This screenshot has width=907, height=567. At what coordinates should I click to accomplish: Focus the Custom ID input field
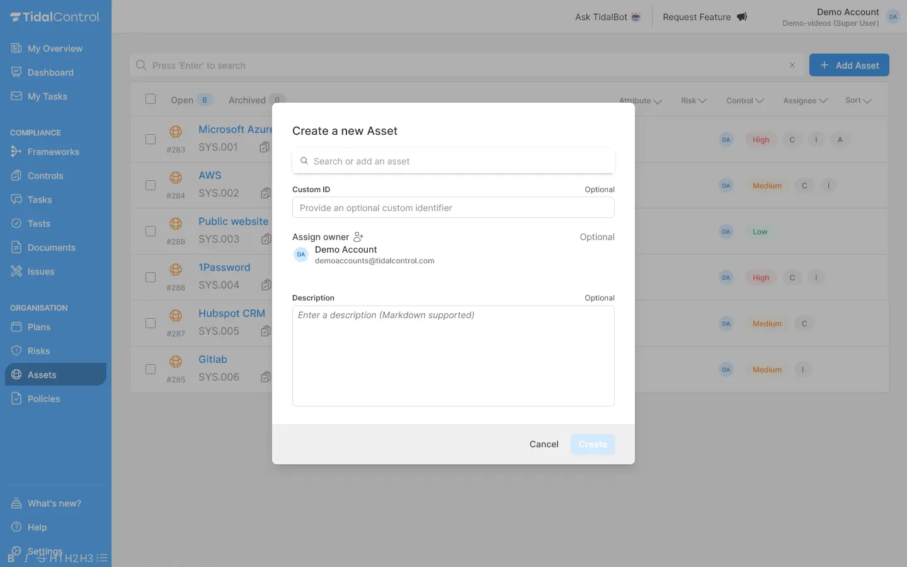tap(453, 208)
